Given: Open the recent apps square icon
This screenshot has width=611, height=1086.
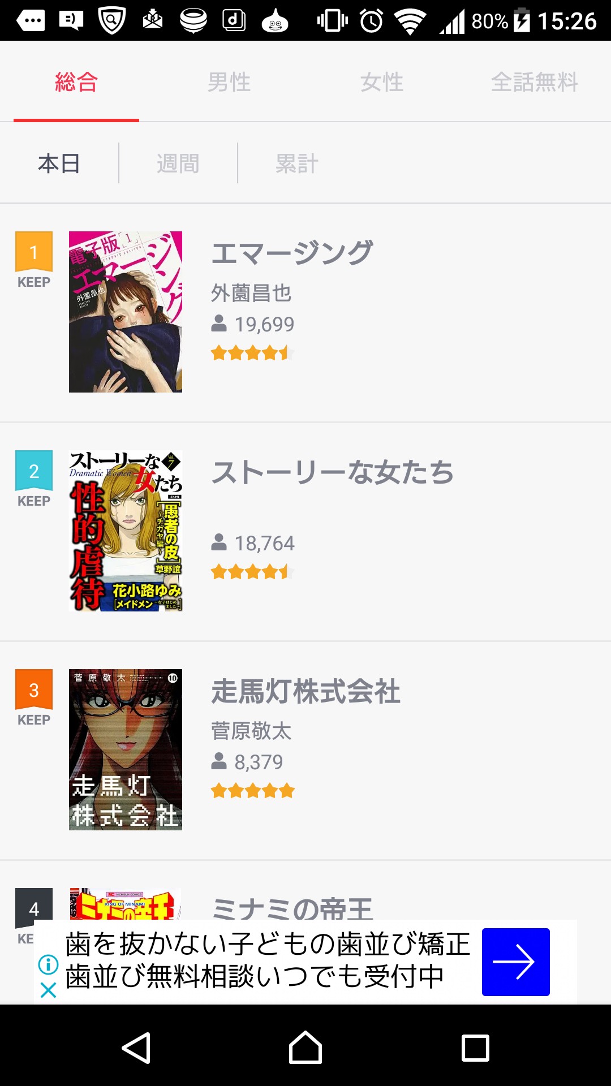Looking at the screenshot, I should pos(475,1048).
